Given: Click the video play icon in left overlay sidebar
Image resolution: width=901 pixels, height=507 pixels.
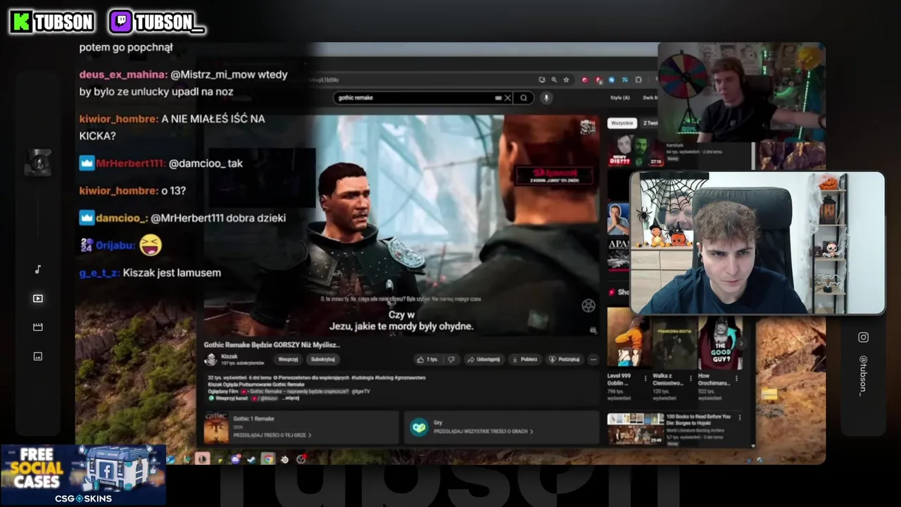Looking at the screenshot, I should [38, 299].
